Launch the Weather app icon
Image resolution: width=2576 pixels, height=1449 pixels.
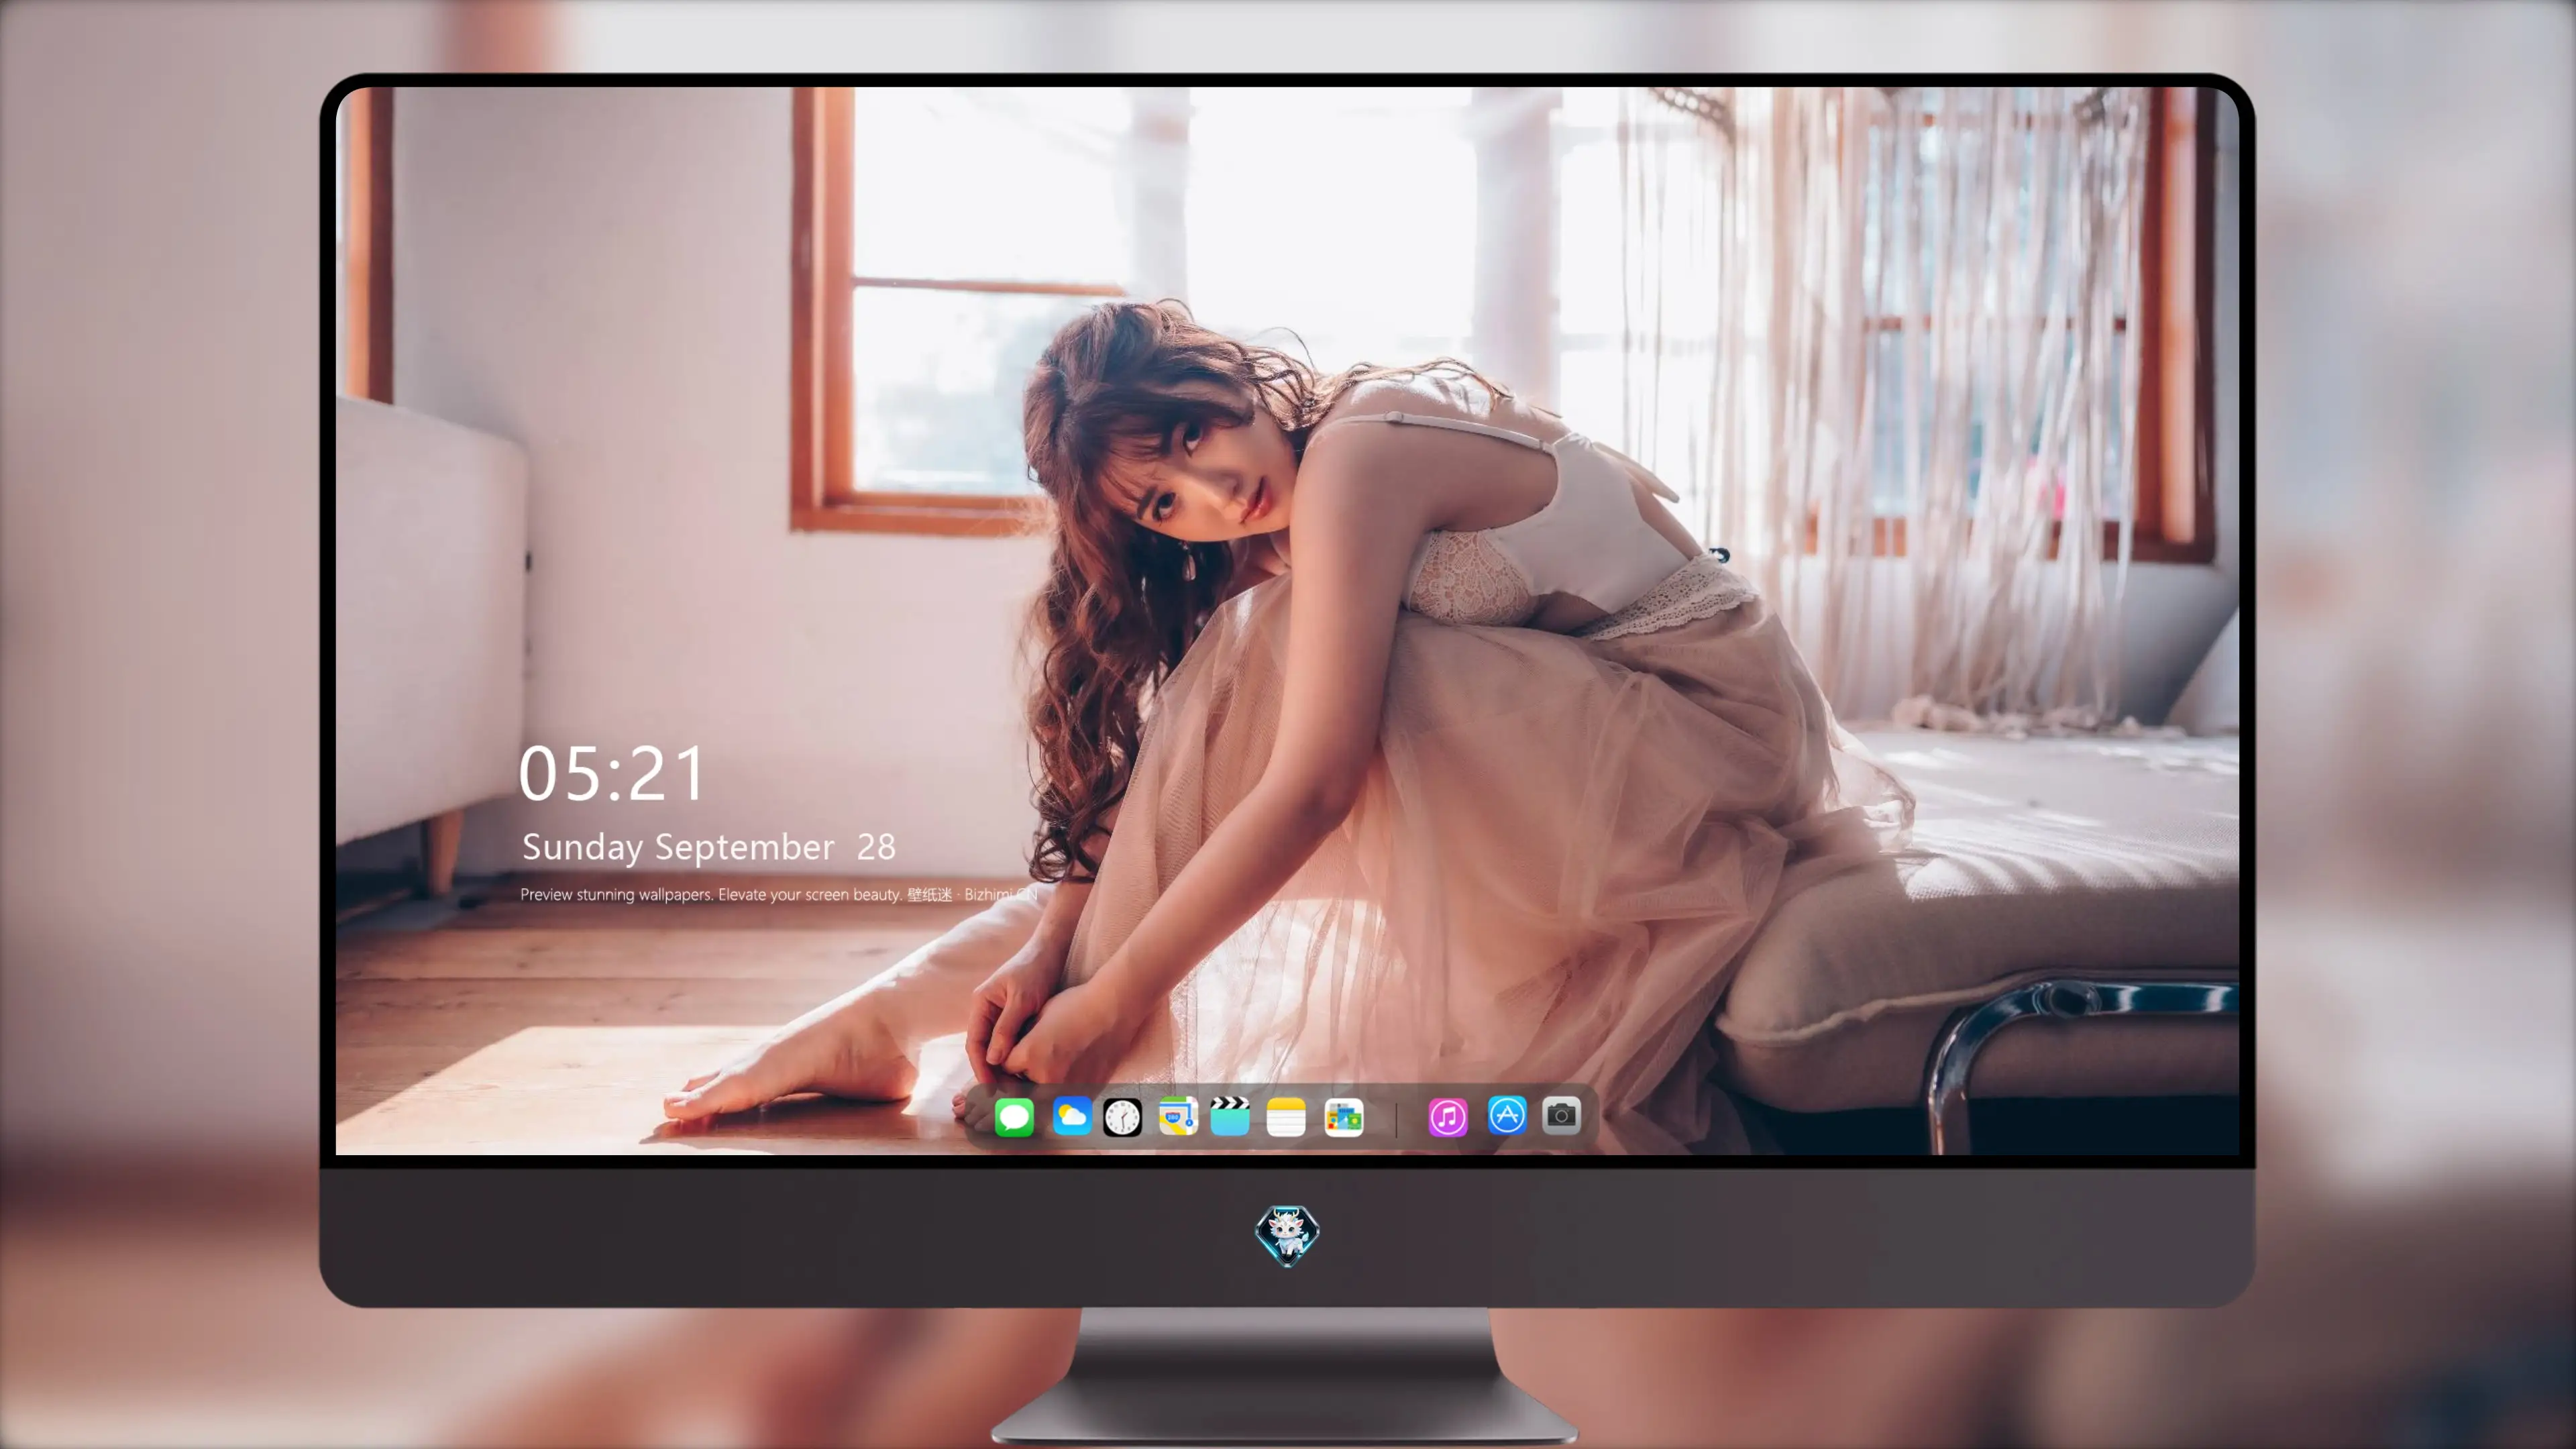coord(1071,1117)
